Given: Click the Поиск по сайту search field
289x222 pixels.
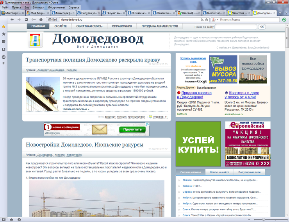Looking at the screenshot, I should pos(235,27).
